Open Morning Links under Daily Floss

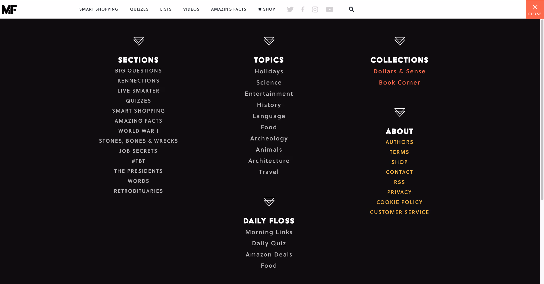(x=269, y=232)
